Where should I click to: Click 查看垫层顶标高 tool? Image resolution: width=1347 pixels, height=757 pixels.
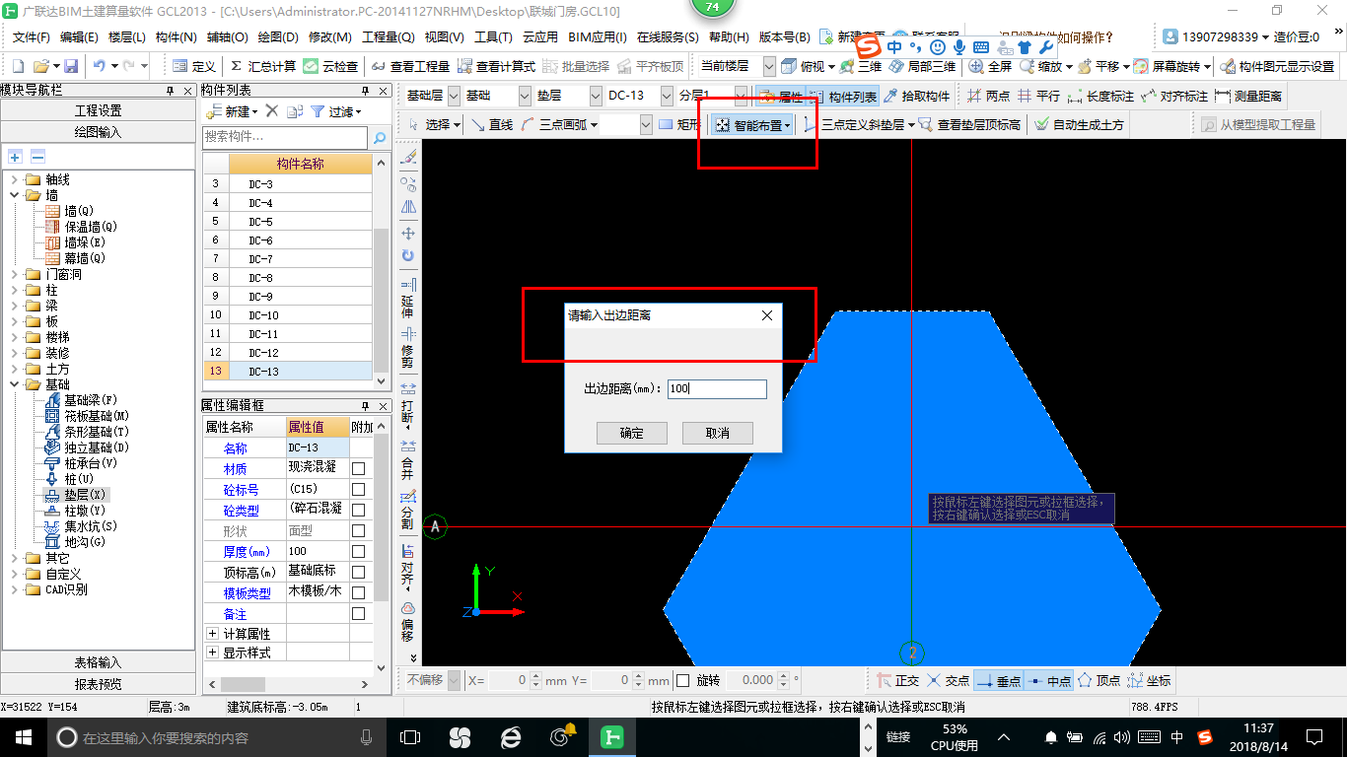click(970, 124)
